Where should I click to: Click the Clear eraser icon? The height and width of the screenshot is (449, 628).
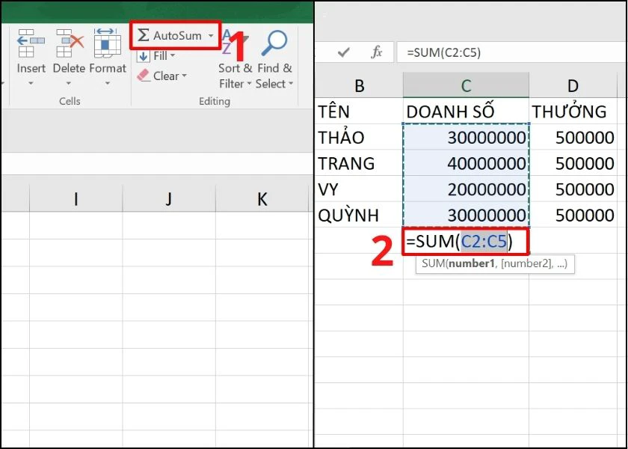[144, 76]
